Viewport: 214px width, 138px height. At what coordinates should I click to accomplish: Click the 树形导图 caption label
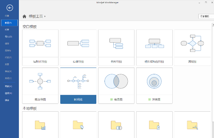click(x=116, y=62)
